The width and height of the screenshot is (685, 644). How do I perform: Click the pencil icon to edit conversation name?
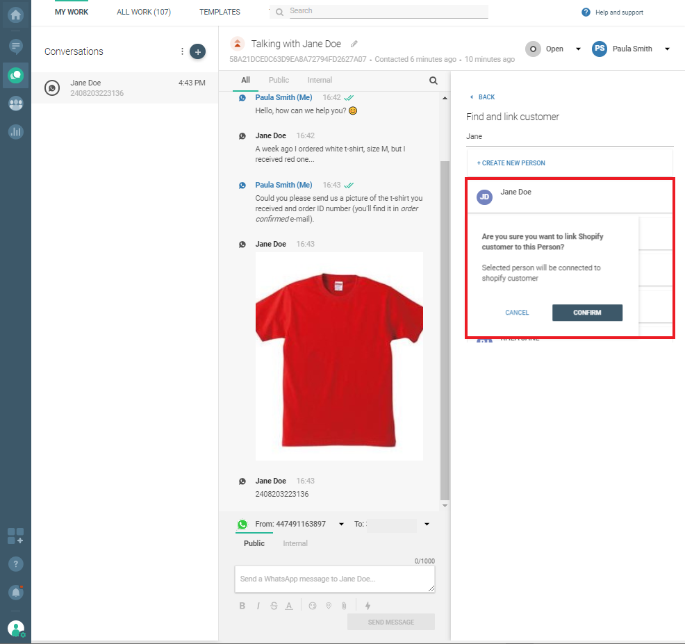click(354, 44)
